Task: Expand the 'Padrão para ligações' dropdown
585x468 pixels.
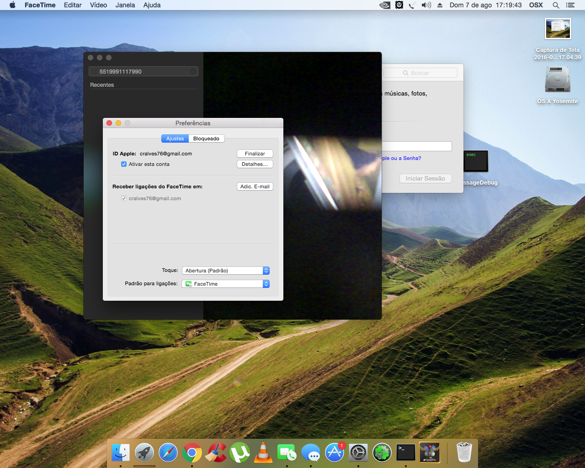Action: point(226,284)
